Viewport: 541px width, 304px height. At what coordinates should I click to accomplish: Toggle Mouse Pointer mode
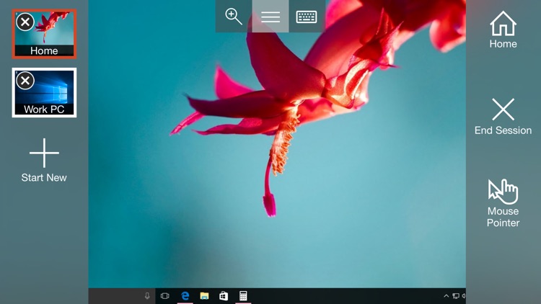[503, 203]
